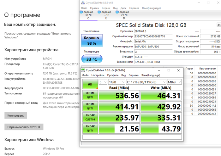The image size is (221, 156).
Task: Click SEQ1M Q8T1 write result 464.31
Action: coord(161,95)
